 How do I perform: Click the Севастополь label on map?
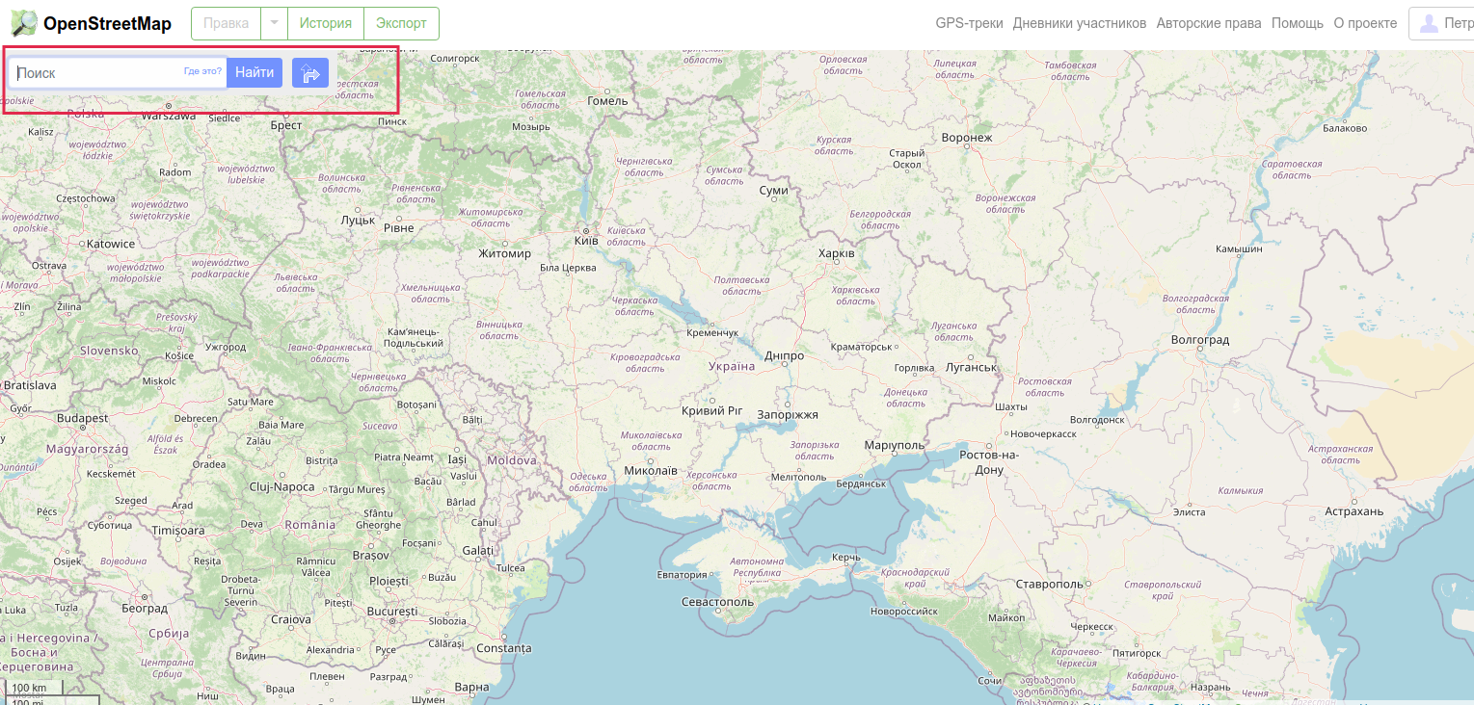(717, 602)
